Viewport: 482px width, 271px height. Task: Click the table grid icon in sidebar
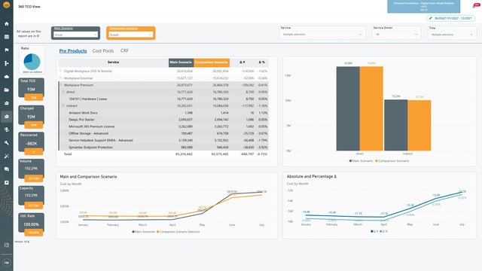[7, 37]
